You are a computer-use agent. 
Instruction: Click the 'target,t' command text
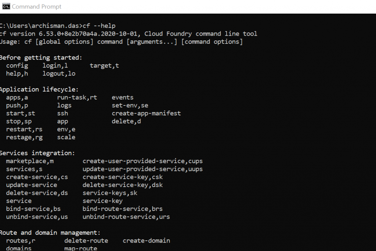[104, 66]
